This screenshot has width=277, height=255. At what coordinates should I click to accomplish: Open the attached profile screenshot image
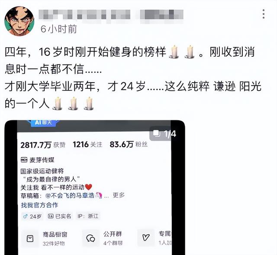click(x=95, y=187)
